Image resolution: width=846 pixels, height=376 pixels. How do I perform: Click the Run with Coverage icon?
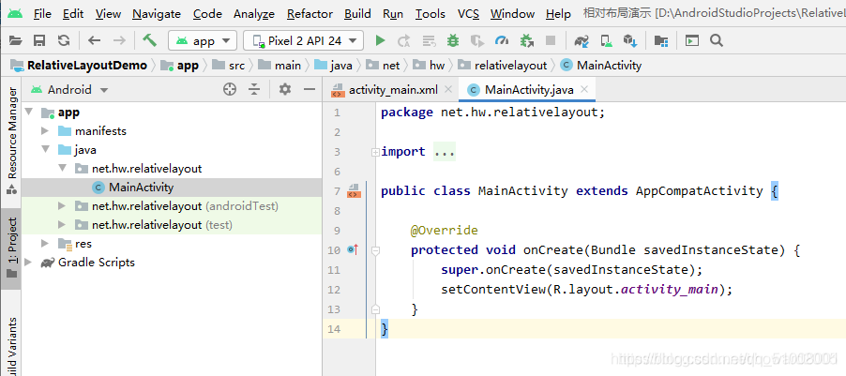tap(477, 40)
